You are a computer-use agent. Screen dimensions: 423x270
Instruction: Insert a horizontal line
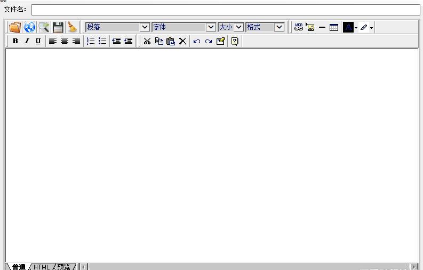[x=322, y=27]
